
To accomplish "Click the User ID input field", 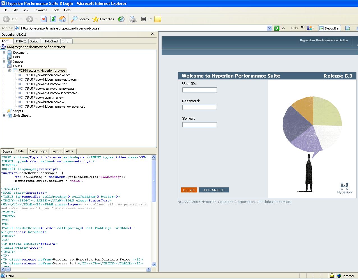I will 199,90.
